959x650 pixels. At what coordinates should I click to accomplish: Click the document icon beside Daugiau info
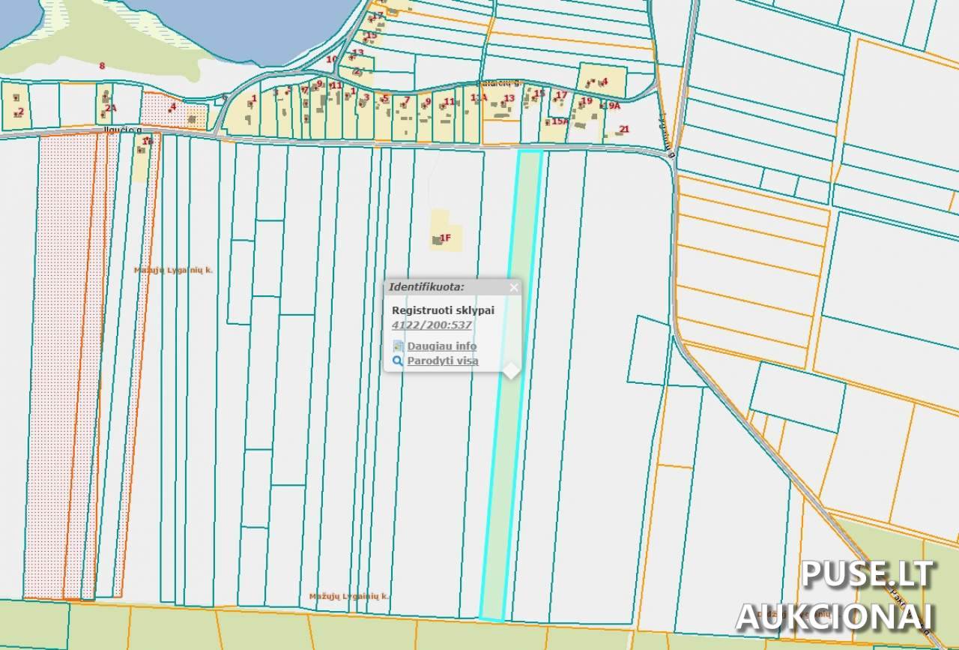coord(398,346)
